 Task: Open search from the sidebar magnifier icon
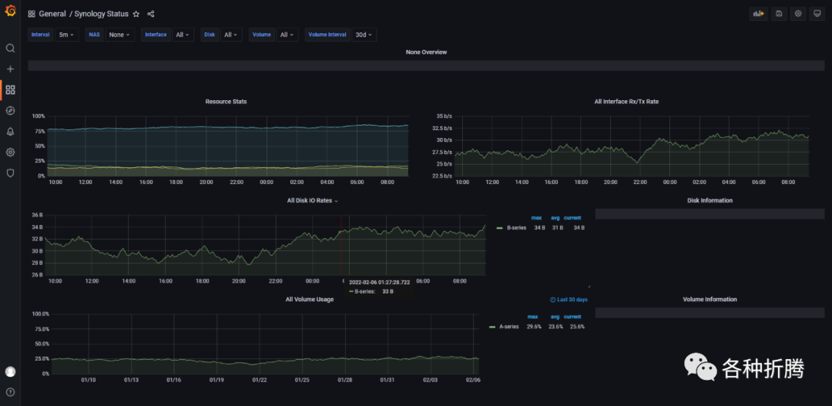[10, 49]
